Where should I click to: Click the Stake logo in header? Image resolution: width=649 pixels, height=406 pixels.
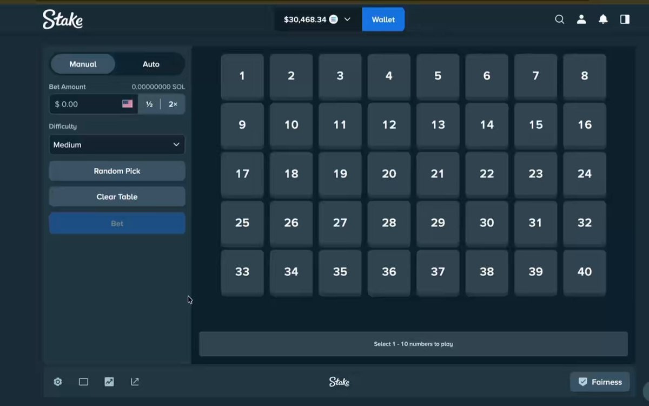[x=63, y=19]
